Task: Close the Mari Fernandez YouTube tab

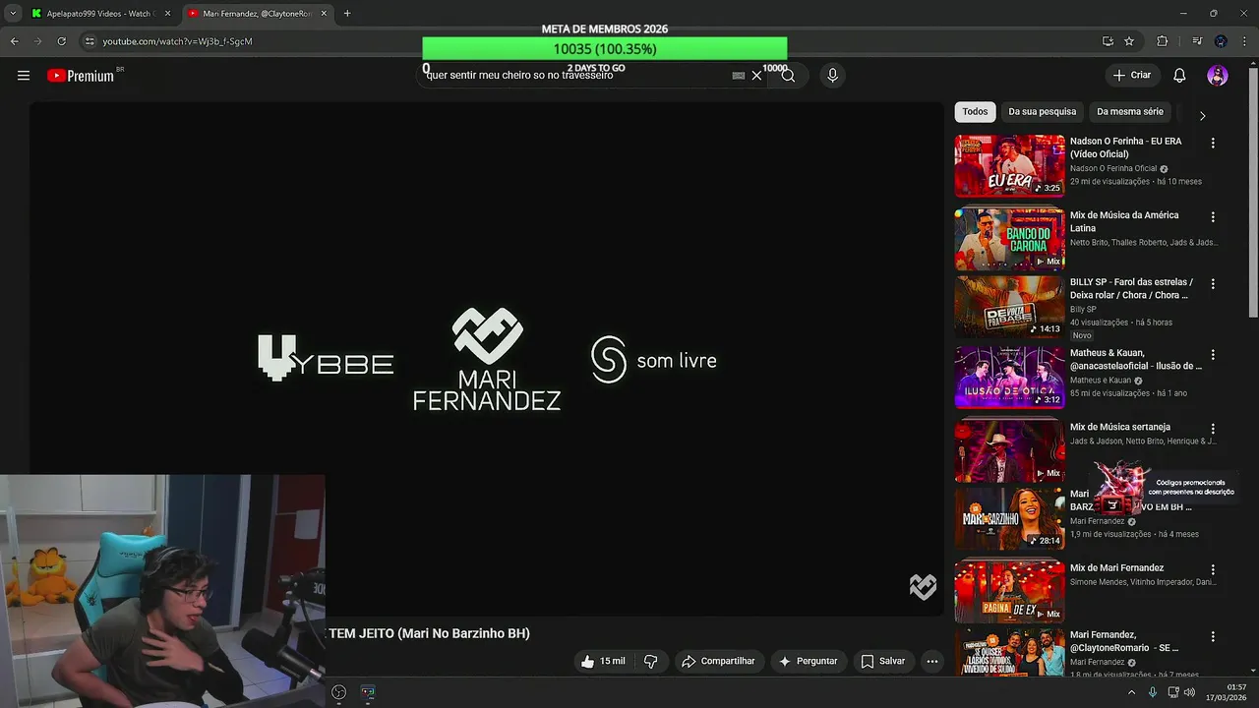Action: click(x=324, y=14)
